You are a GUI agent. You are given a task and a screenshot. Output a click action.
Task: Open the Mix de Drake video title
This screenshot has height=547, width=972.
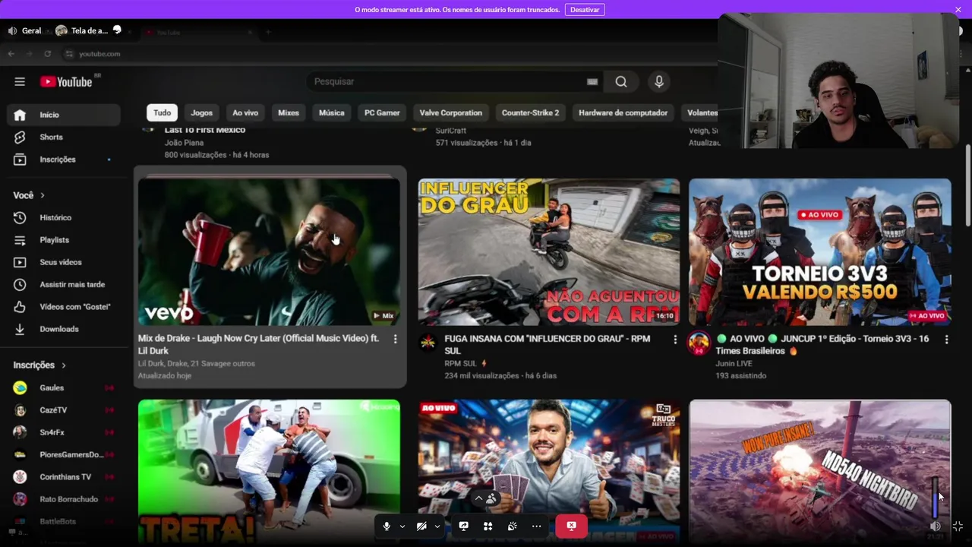(x=258, y=344)
